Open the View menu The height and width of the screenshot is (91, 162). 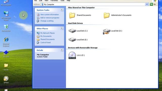tap(46, 1)
